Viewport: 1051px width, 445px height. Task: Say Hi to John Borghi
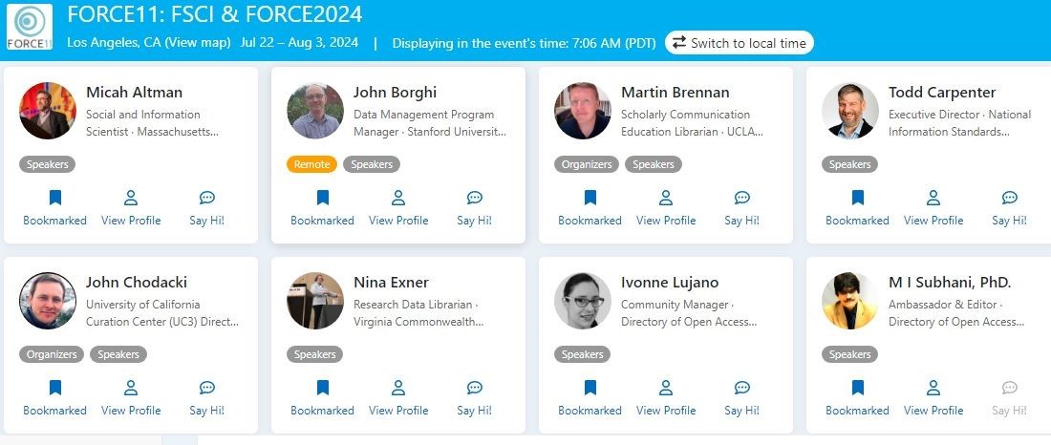pyautogui.click(x=474, y=199)
